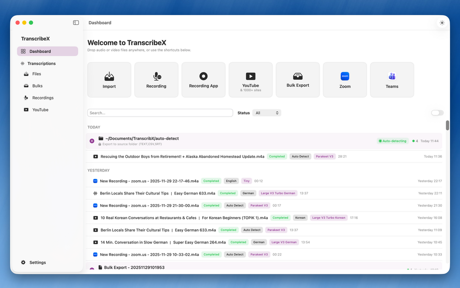This screenshot has height=288, width=460.
Task: Start a Recording from shortcut card
Action: (x=157, y=80)
